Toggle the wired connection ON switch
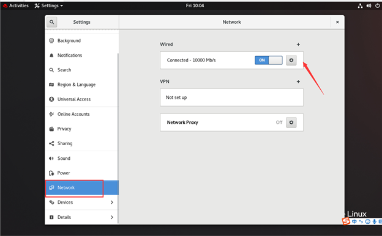Image resolution: width=382 pixels, height=236 pixels. (x=269, y=60)
